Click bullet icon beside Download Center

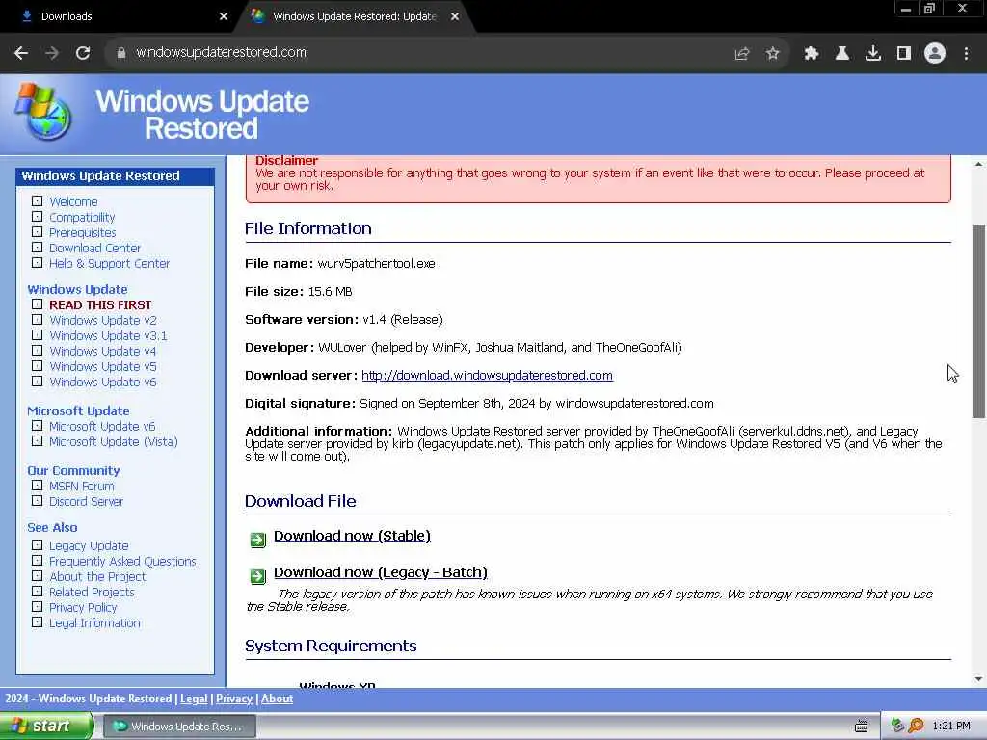pyautogui.click(x=38, y=248)
